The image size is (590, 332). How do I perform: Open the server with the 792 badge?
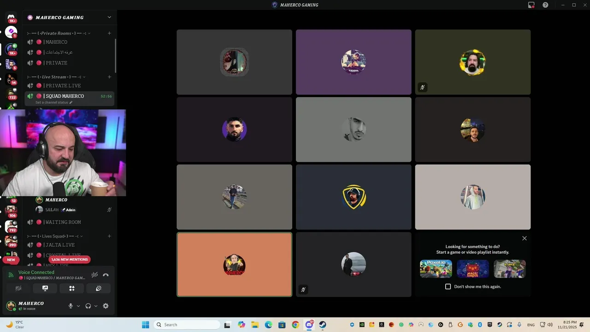[11, 226]
